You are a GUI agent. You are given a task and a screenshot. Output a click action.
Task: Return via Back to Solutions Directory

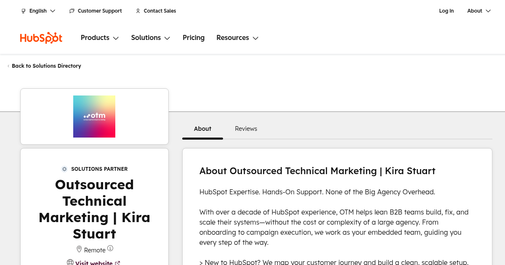46,66
